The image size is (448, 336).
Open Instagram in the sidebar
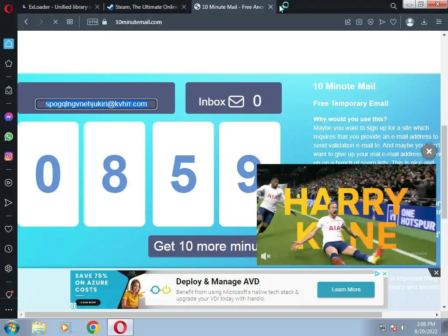click(9, 156)
